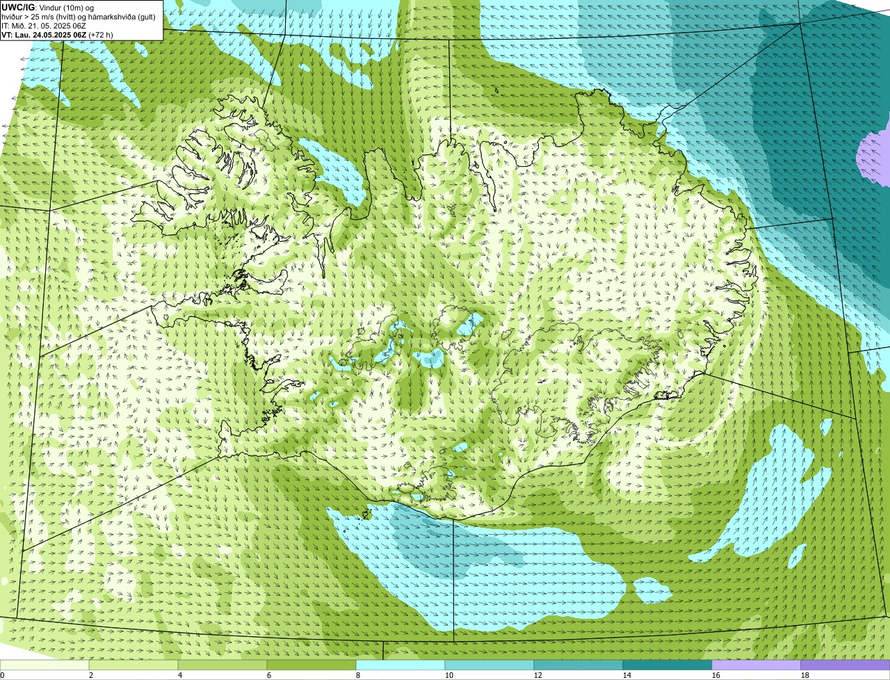Click the 12–14 m/s teal legend swatch
Image resolution: width=890 pixels, height=680 pixels.
(x=578, y=665)
